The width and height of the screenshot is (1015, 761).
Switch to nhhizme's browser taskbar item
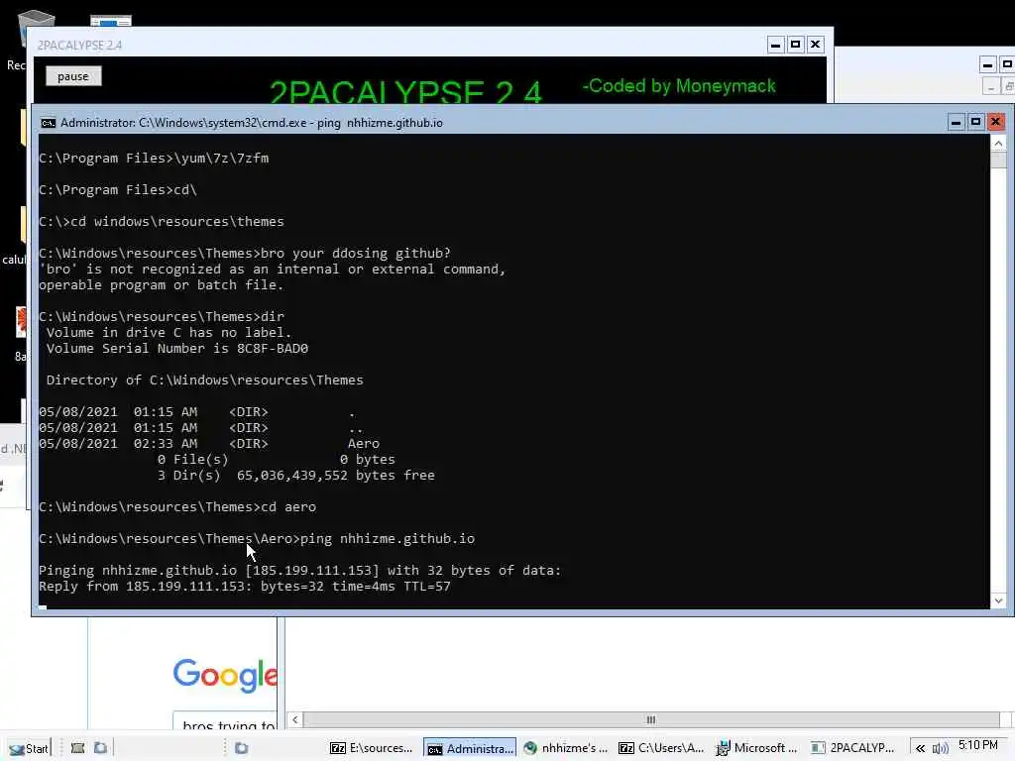click(566, 748)
